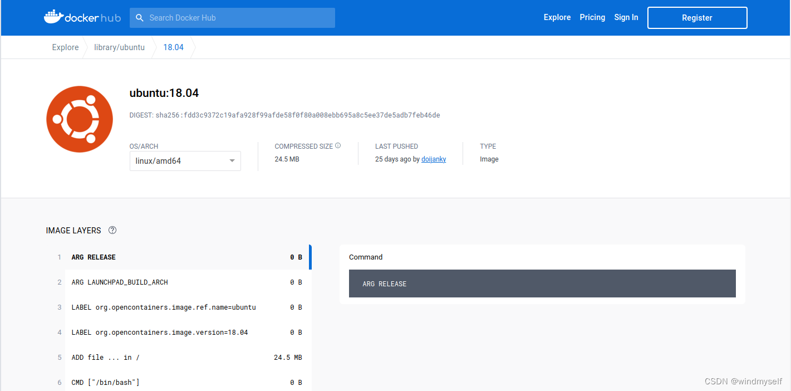Click the Ubuntu logo image
The height and width of the screenshot is (391, 791).
click(80, 119)
